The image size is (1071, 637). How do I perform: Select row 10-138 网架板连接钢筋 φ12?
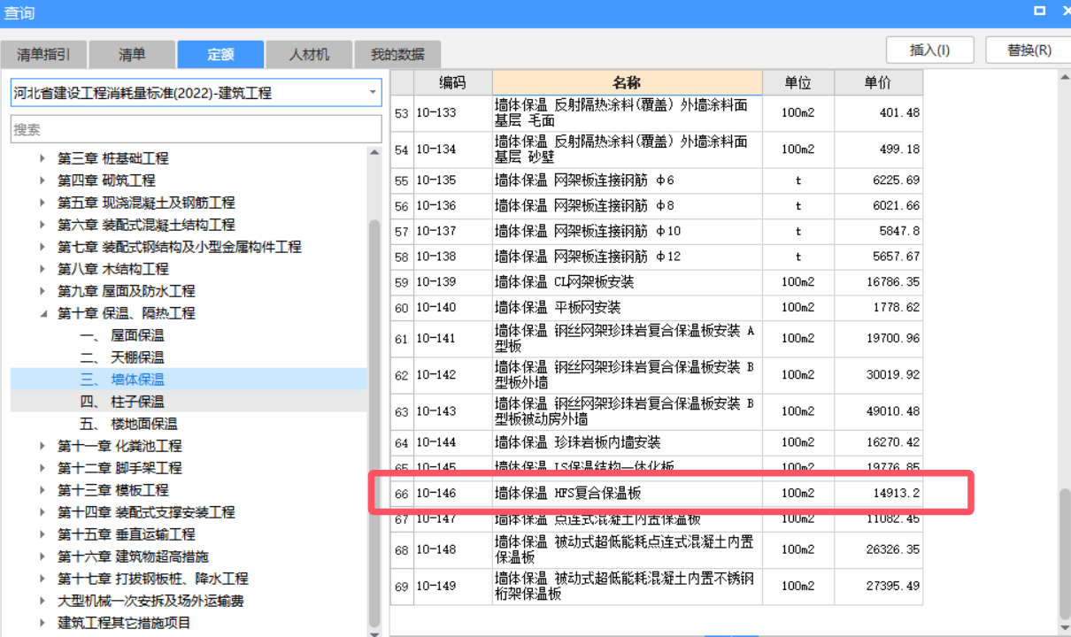[657, 257]
